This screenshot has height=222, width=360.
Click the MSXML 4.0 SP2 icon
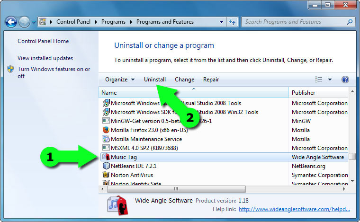106,148
